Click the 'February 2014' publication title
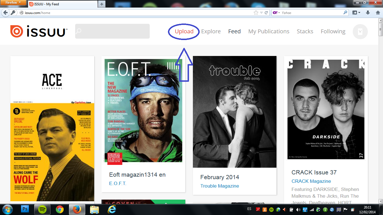This screenshot has height=215, width=383. click(x=220, y=177)
